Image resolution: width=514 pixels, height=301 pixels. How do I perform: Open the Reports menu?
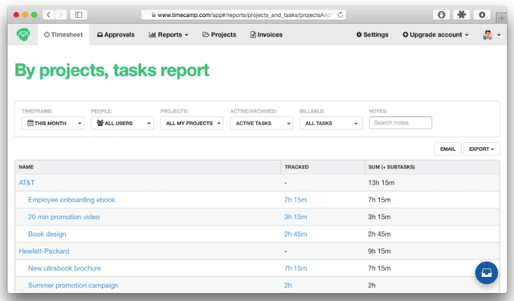tap(169, 35)
